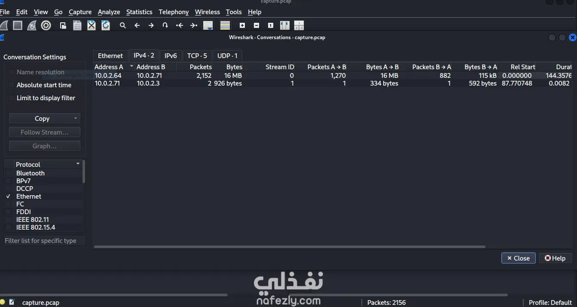
Task: Open capture file properties status icon
Action: 12,302
